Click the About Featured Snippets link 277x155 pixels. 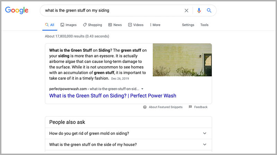(x=166, y=107)
